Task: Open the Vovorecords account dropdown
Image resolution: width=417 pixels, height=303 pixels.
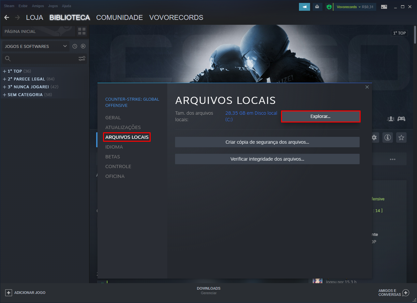Action: tap(355, 7)
